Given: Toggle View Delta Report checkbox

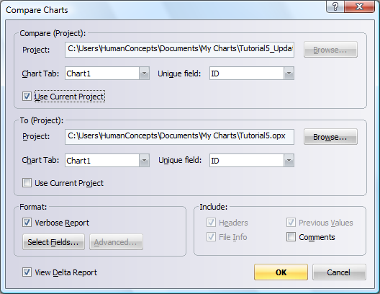Looking at the screenshot, I should [27, 272].
